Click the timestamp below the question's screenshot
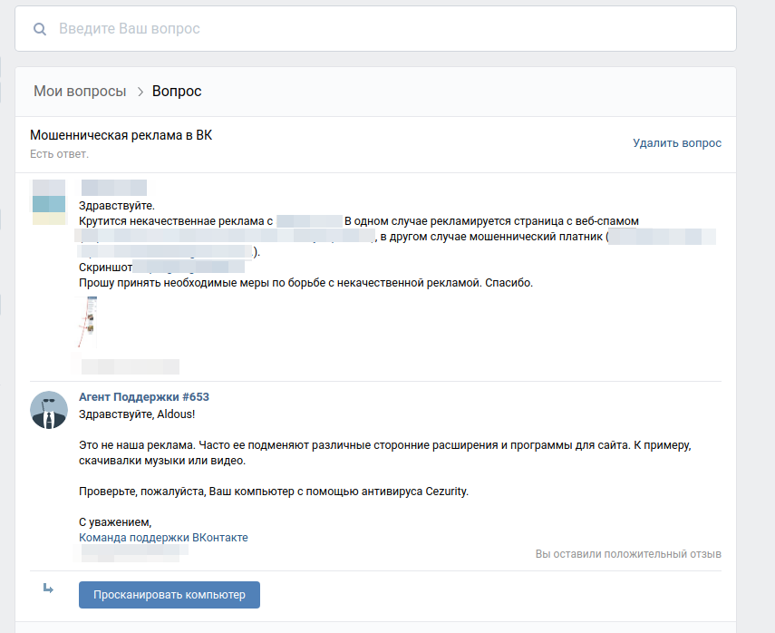775x633 pixels. 130,366
